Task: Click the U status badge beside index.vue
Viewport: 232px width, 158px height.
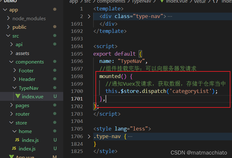Action: (55, 96)
